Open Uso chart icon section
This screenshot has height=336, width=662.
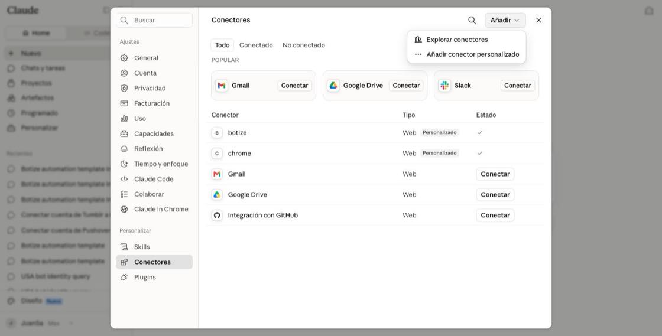(124, 119)
